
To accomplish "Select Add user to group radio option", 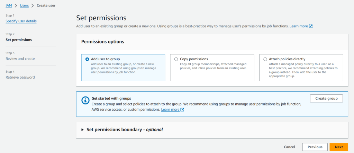I will 87,59.
